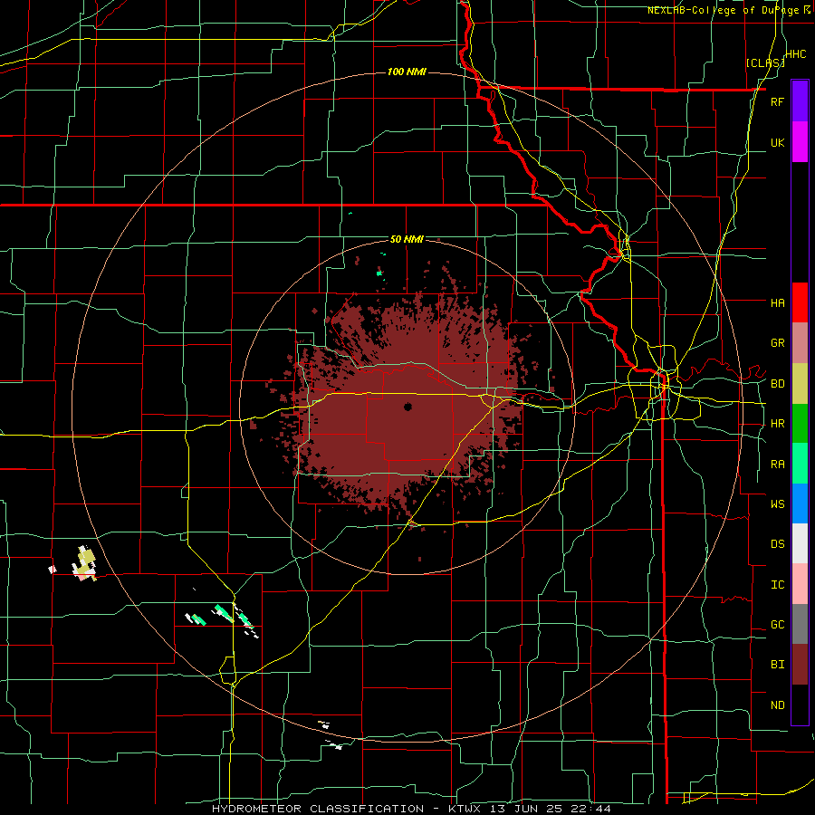The width and height of the screenshot is (815, 815).
Task: Select the BI brown legend swatch
Action: tap(800, 665)
